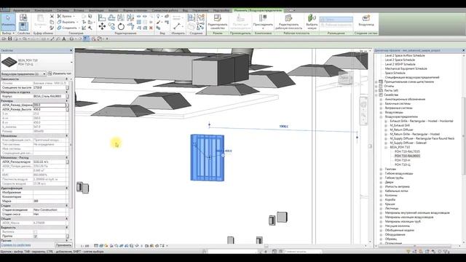
Task: Click the ВЕЗА_РОН 710 type thumbnail
Action: click(x=9, y=62)
